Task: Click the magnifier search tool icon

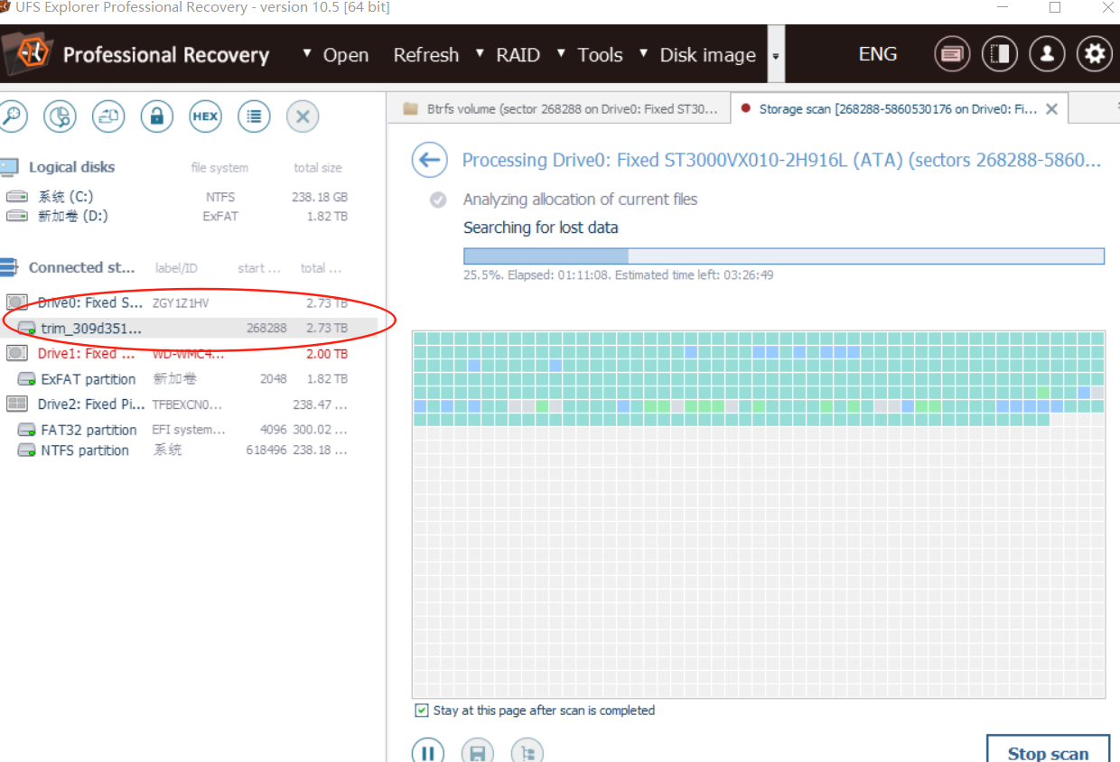Action: click(13, 116)
